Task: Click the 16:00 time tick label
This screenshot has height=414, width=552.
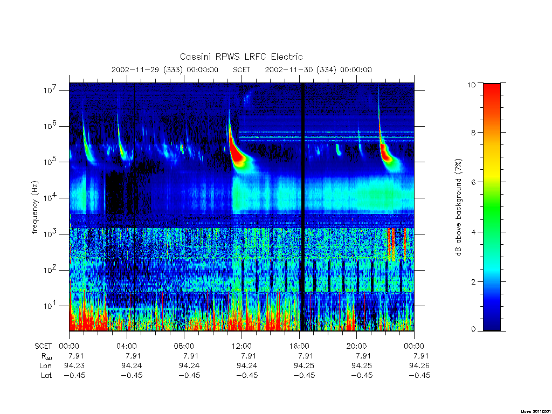Action: point(299,347)
